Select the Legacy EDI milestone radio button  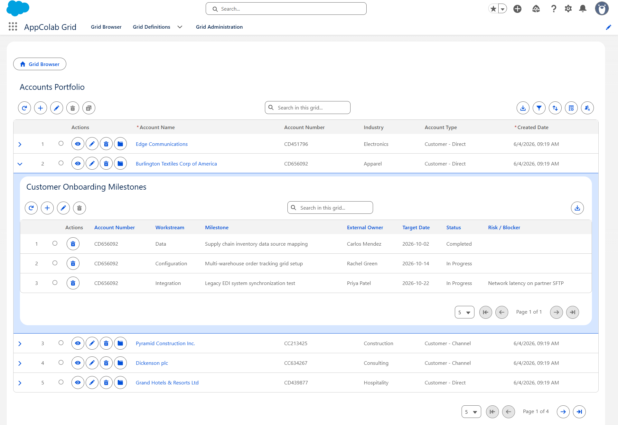(55, 283)
